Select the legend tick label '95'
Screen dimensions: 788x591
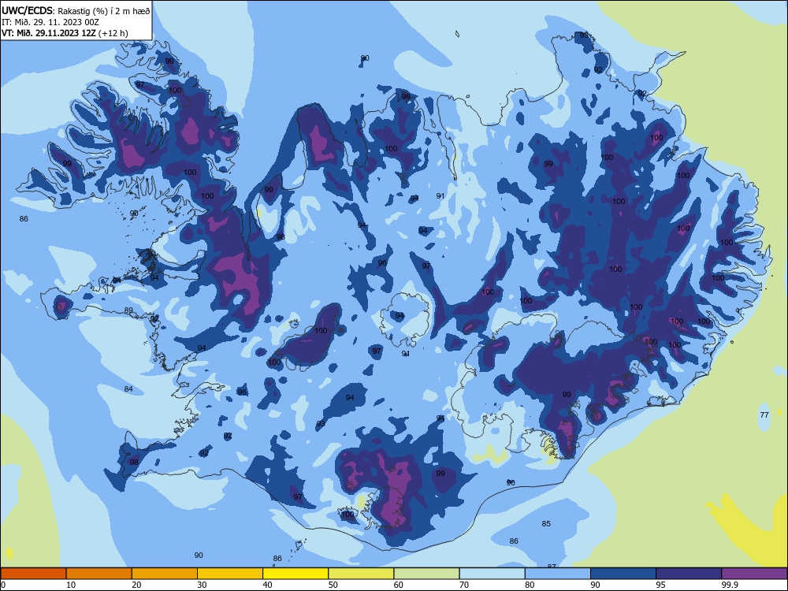[661, 585]
